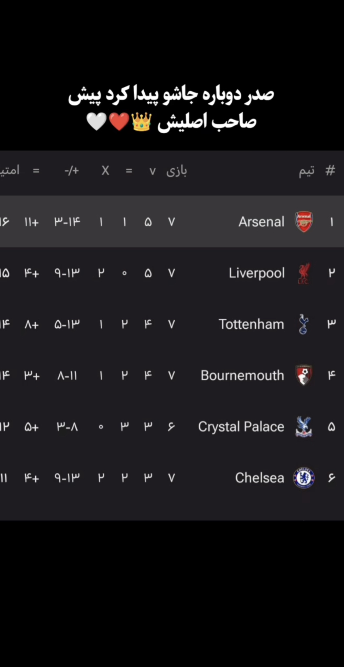Click the Chelsea club crest

click(304, 478)
